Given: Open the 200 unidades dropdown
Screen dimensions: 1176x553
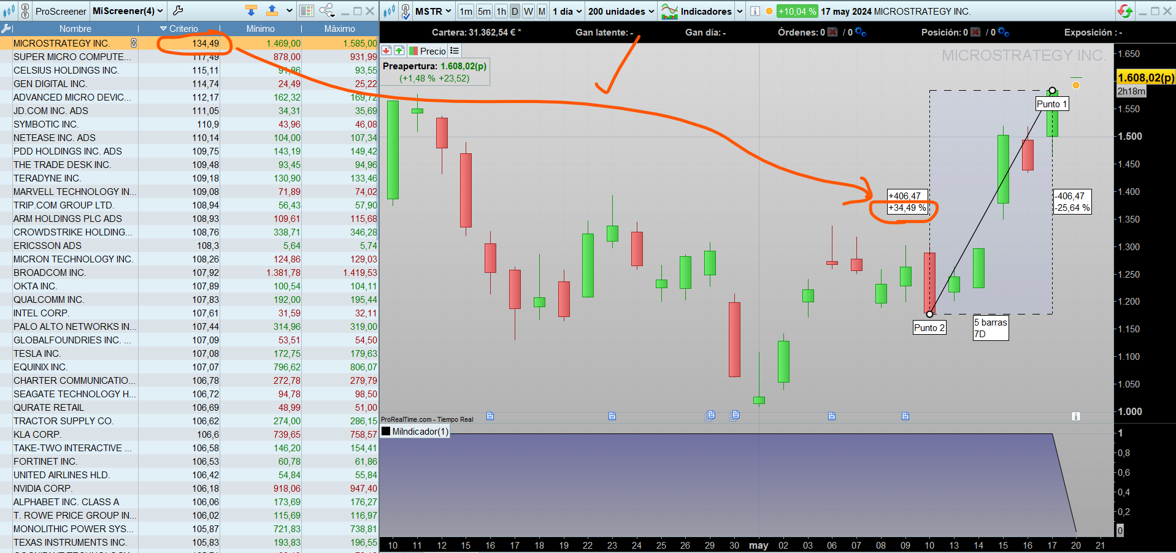Looking at the screenshot, I should [621, 11].
